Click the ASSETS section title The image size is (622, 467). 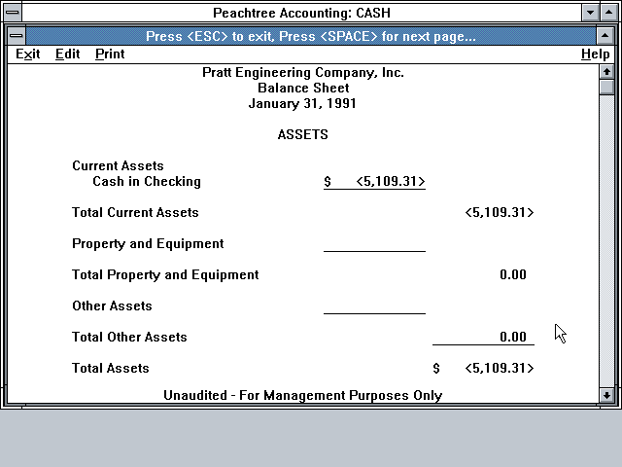tap(302, 134)
